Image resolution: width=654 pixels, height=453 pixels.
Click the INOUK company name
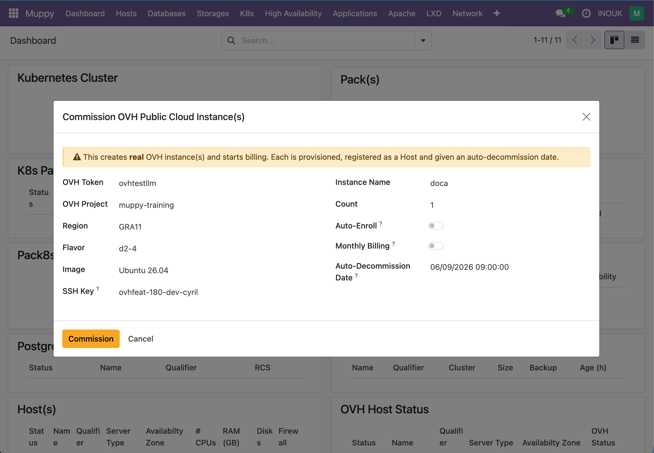(610, 13)
